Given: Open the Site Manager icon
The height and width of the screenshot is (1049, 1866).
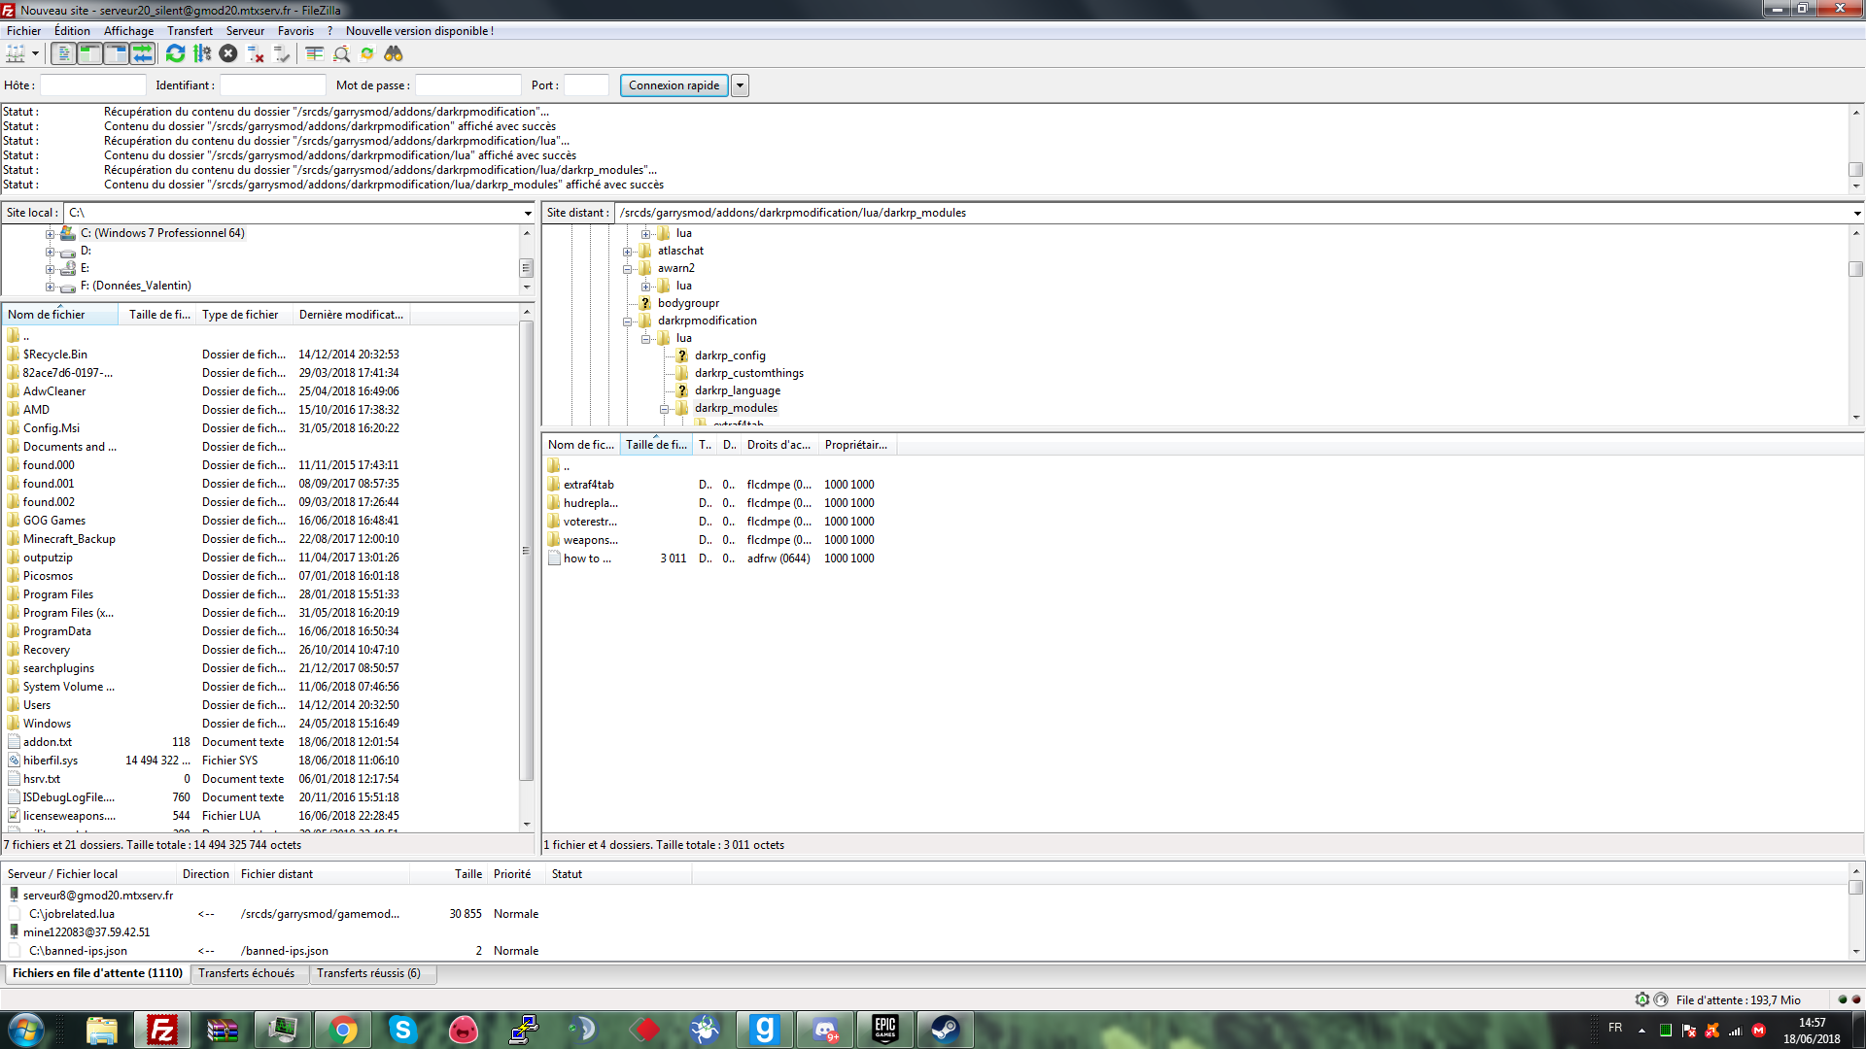Looking at the screenshot, I should point(16,54).
